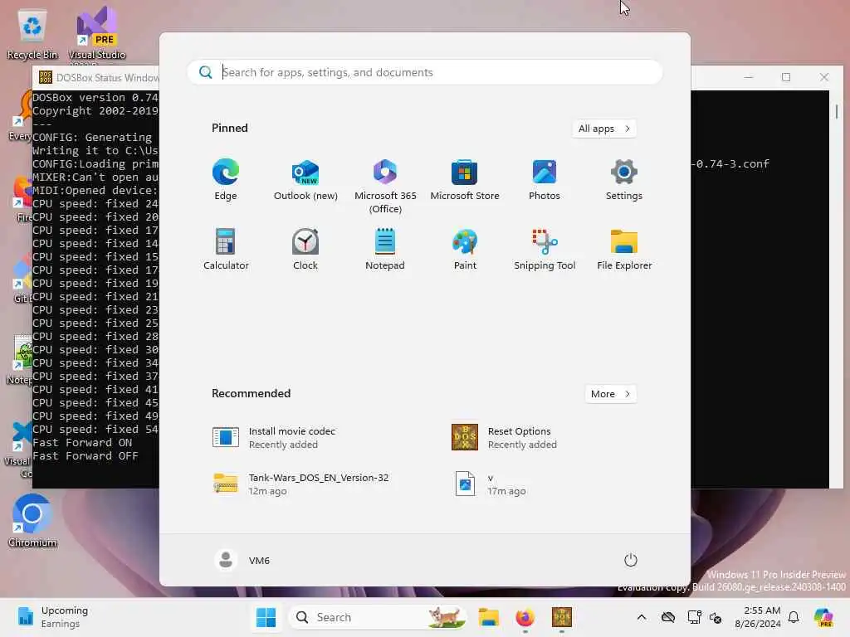850x637 pixels.
Task: Show More recommended items
Action: pos(610,394)
